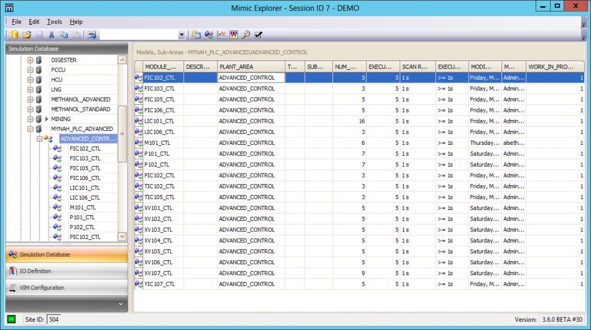Image resolution: width=591 pixels, height=330 pixels.
Task: Expand the HCU tree node
Action: click(x=30, y=80)
